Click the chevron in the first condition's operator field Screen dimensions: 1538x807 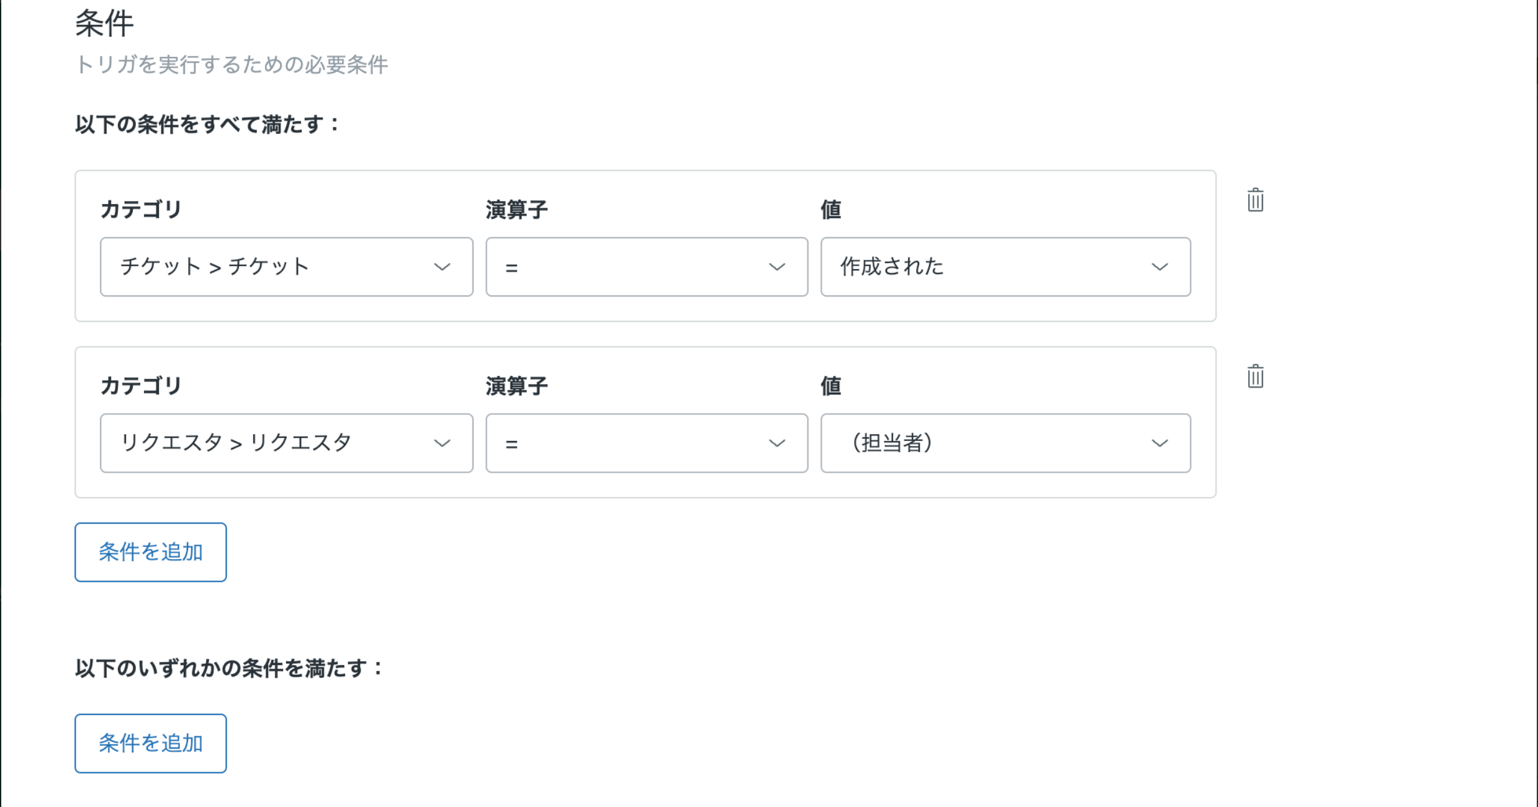(x=776, y=267)
